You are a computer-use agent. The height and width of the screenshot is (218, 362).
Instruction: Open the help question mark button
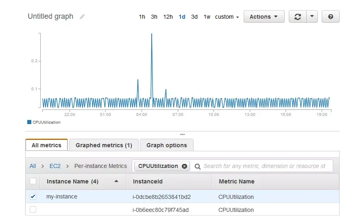(x=330, y=17)
